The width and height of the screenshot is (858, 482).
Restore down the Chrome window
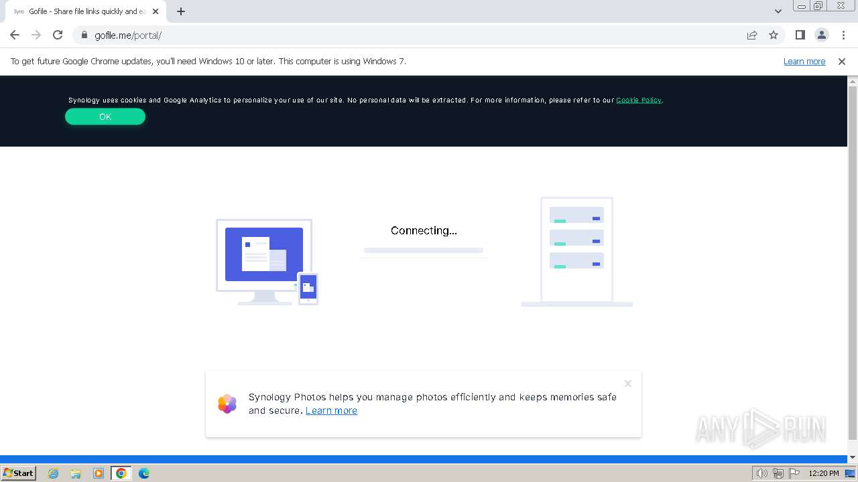pos(818,6)
